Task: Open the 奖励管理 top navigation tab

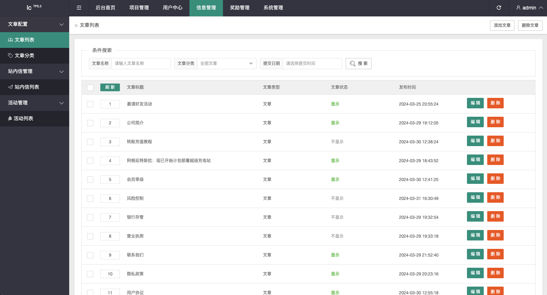Action: 240,8
